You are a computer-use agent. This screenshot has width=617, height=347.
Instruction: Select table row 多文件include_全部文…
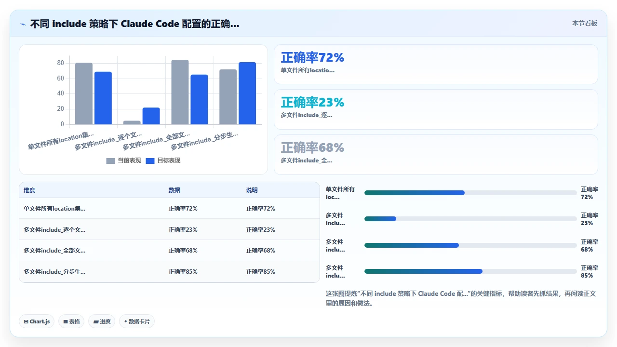pos(169,251)
